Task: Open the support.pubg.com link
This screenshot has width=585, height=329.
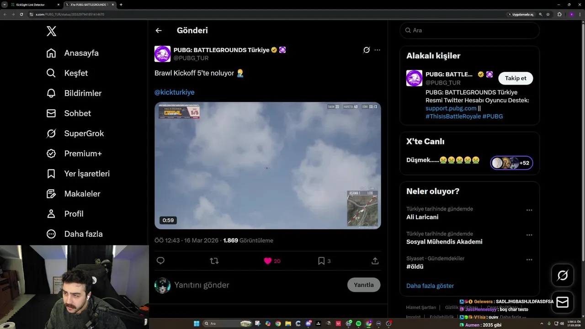Action: (451, 108)
